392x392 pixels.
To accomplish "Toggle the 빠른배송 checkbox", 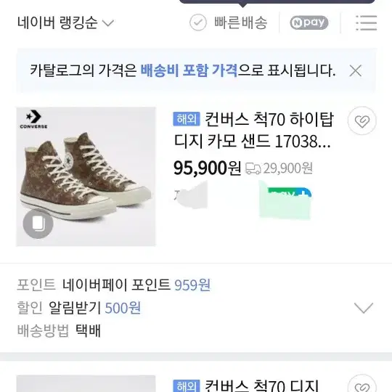I will coord(198,23).
